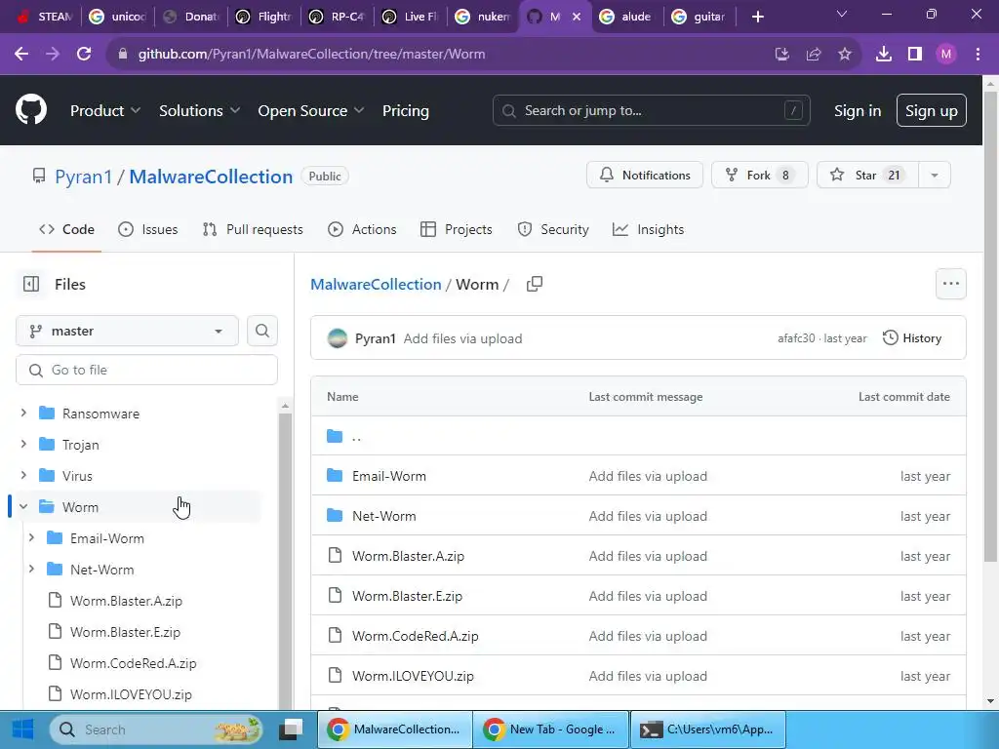The height and width of the screenshot is (749, 999).
Task: Select Worm.CodeRed.A.zip in the tree
Action: 133,663
